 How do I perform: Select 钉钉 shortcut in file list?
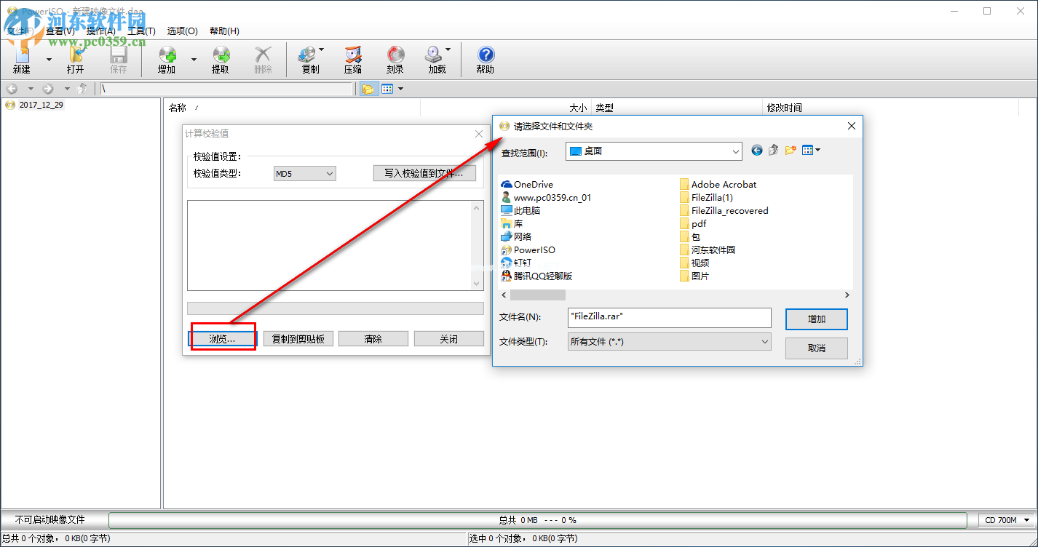tap(516, 263)
